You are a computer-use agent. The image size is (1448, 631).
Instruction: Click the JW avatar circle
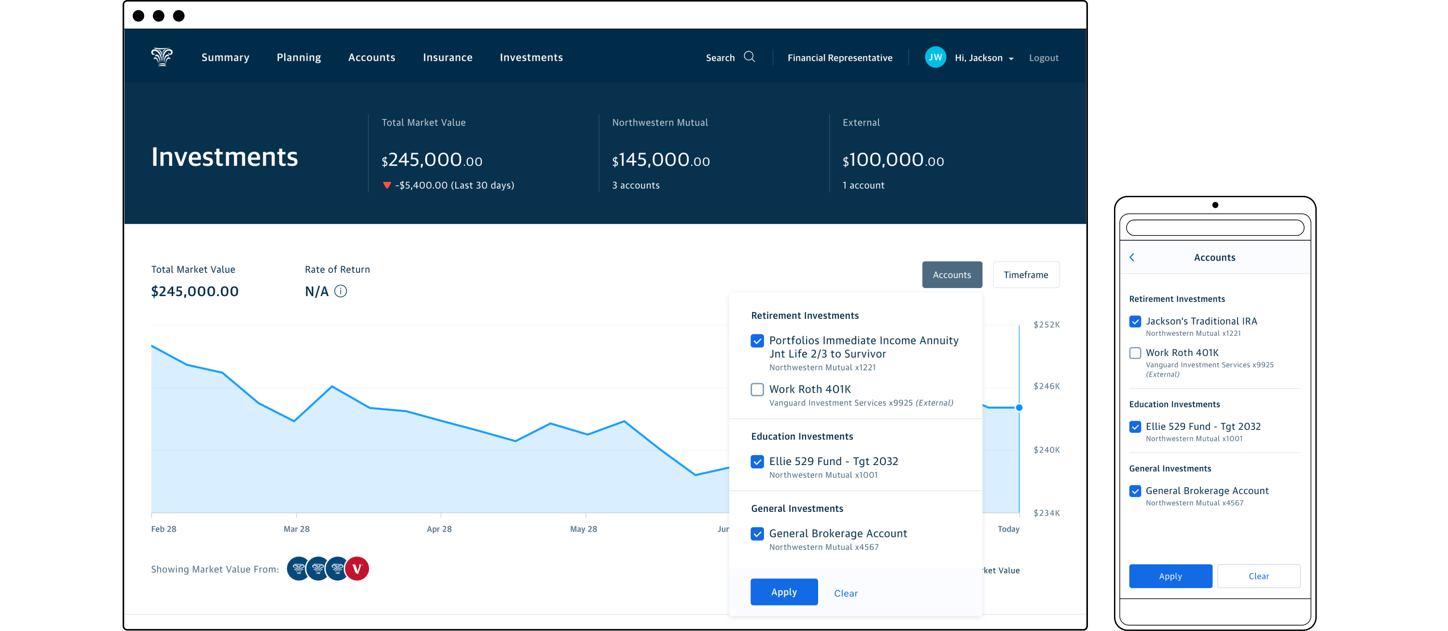[x=935, y=57]
